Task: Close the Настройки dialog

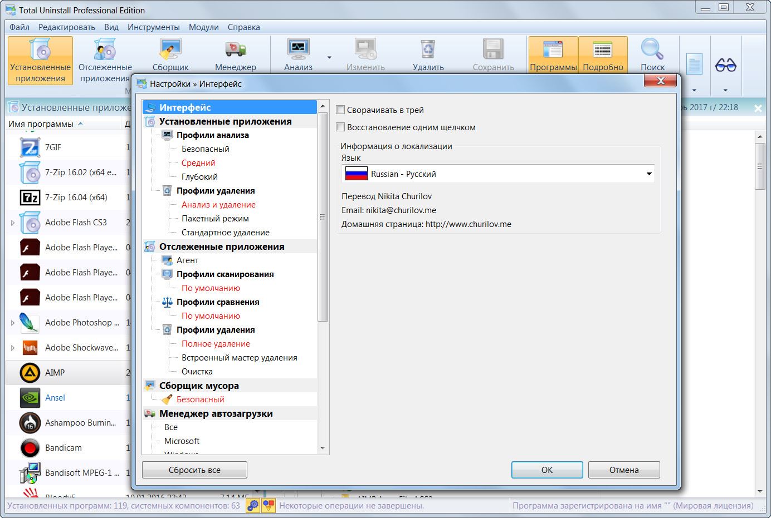Action: [x=661, y=81]
